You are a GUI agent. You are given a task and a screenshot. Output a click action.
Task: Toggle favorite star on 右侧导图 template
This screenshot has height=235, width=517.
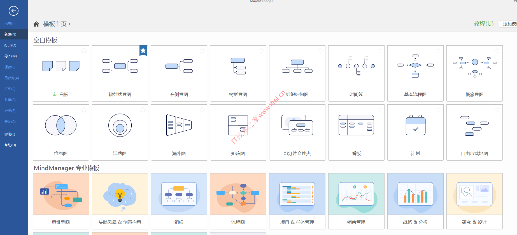pos(202,51)
